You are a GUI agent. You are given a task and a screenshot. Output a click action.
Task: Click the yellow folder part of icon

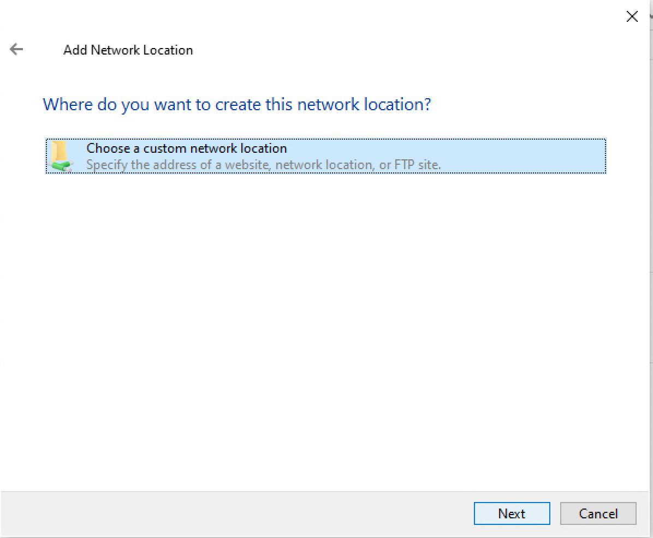[59, 151]
